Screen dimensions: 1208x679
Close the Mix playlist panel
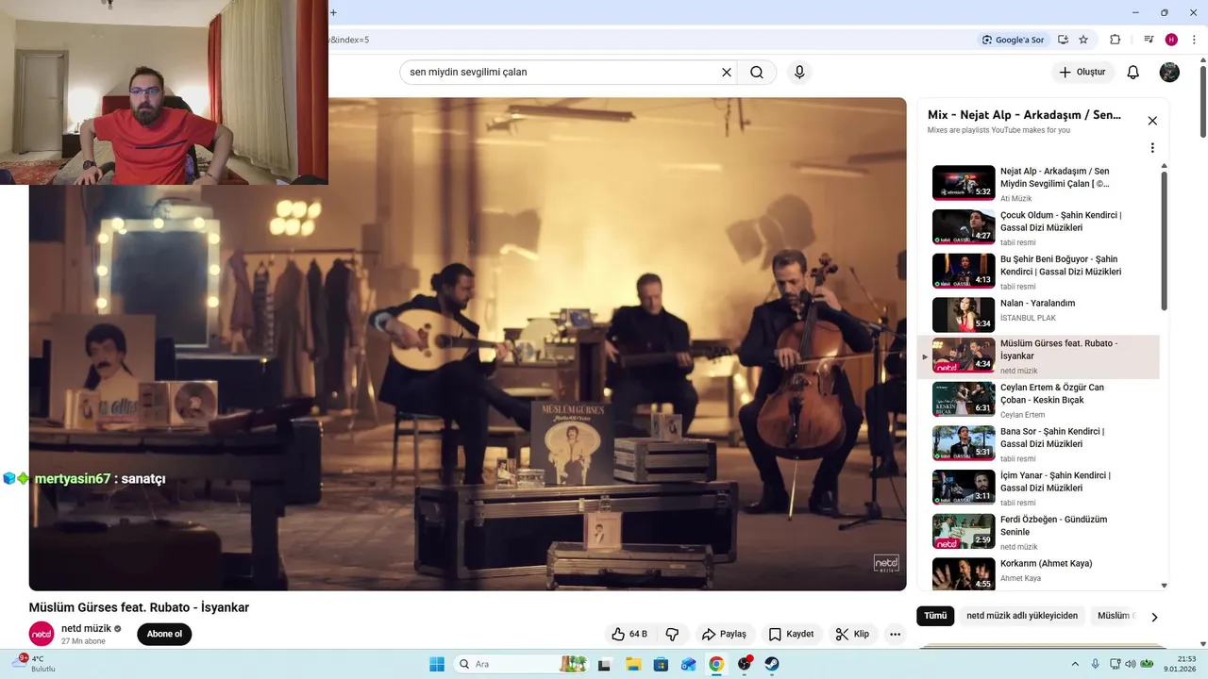1152,121
